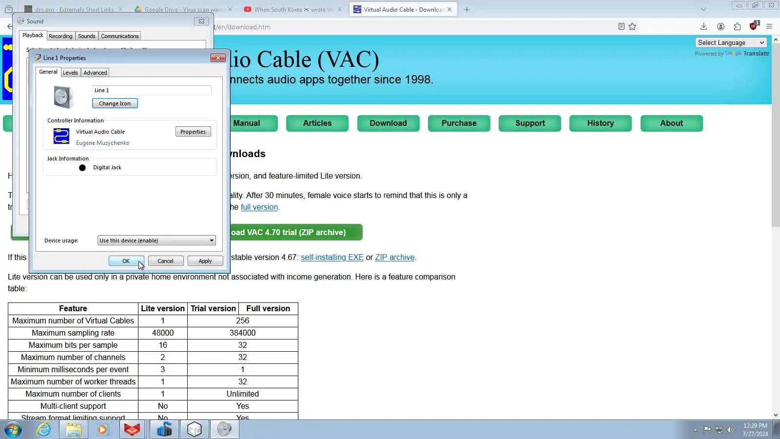Switch to Sounds tab in Sound window
The width and height of the screenshot is (780, 439).
pyautogui.click(x=86, y=36)
